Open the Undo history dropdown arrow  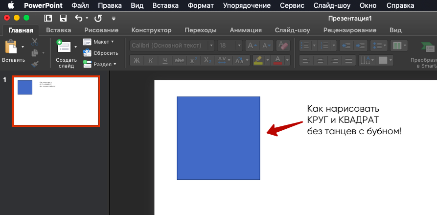point(87,19)
